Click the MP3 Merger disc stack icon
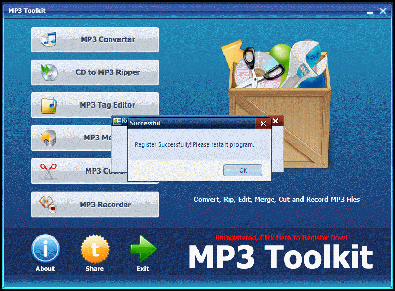 click(48, 138)
